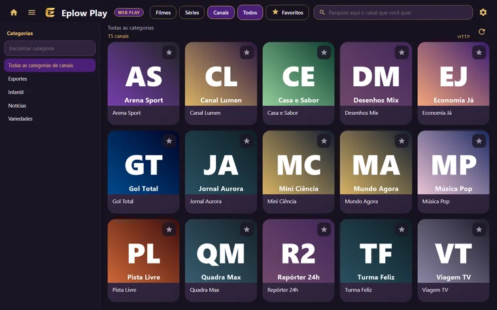Star the Música Pop channel
The image size is (497, 310).
(x=479, y=141)
